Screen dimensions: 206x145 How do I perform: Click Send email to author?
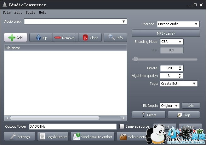click(x=93, y=136)
